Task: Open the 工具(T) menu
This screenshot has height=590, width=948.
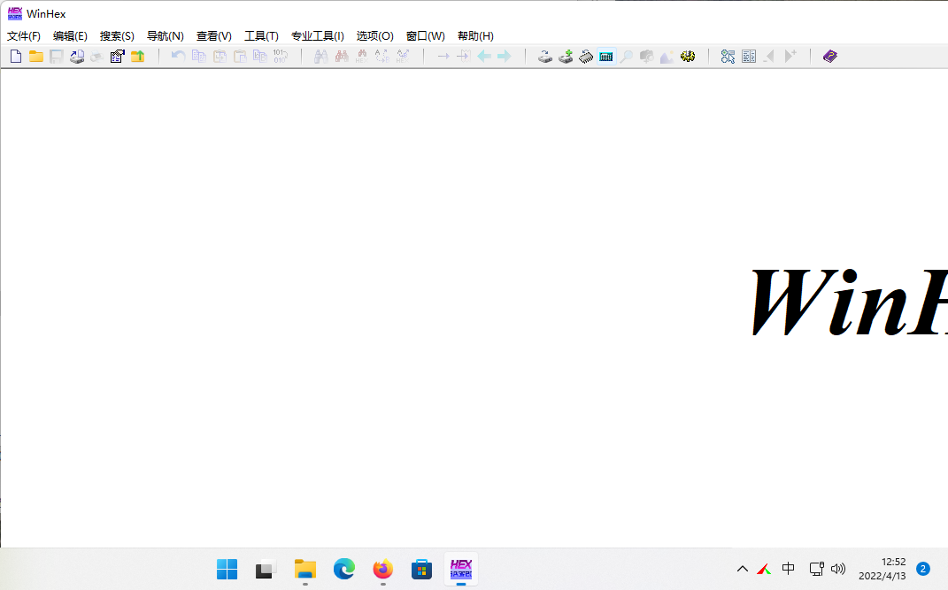Action: [261, 36]
